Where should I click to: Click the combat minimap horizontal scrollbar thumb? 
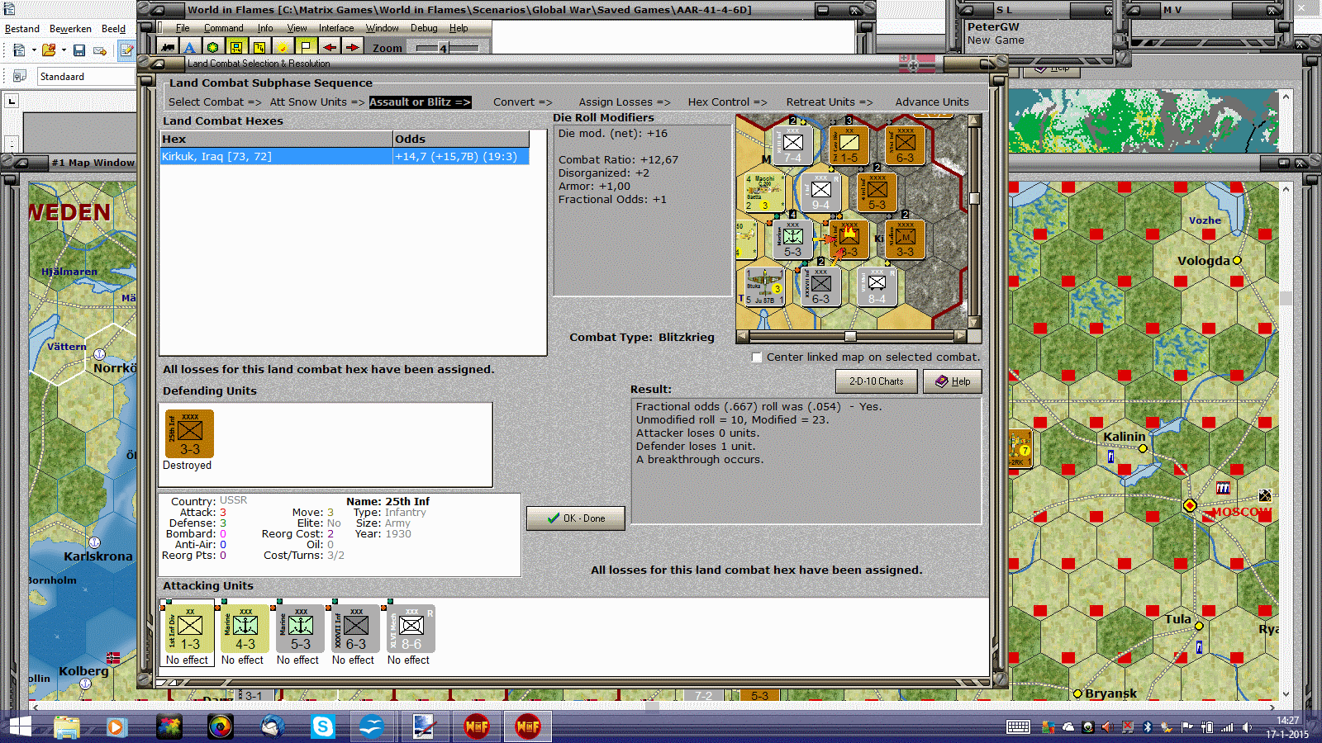coord(850,336)
